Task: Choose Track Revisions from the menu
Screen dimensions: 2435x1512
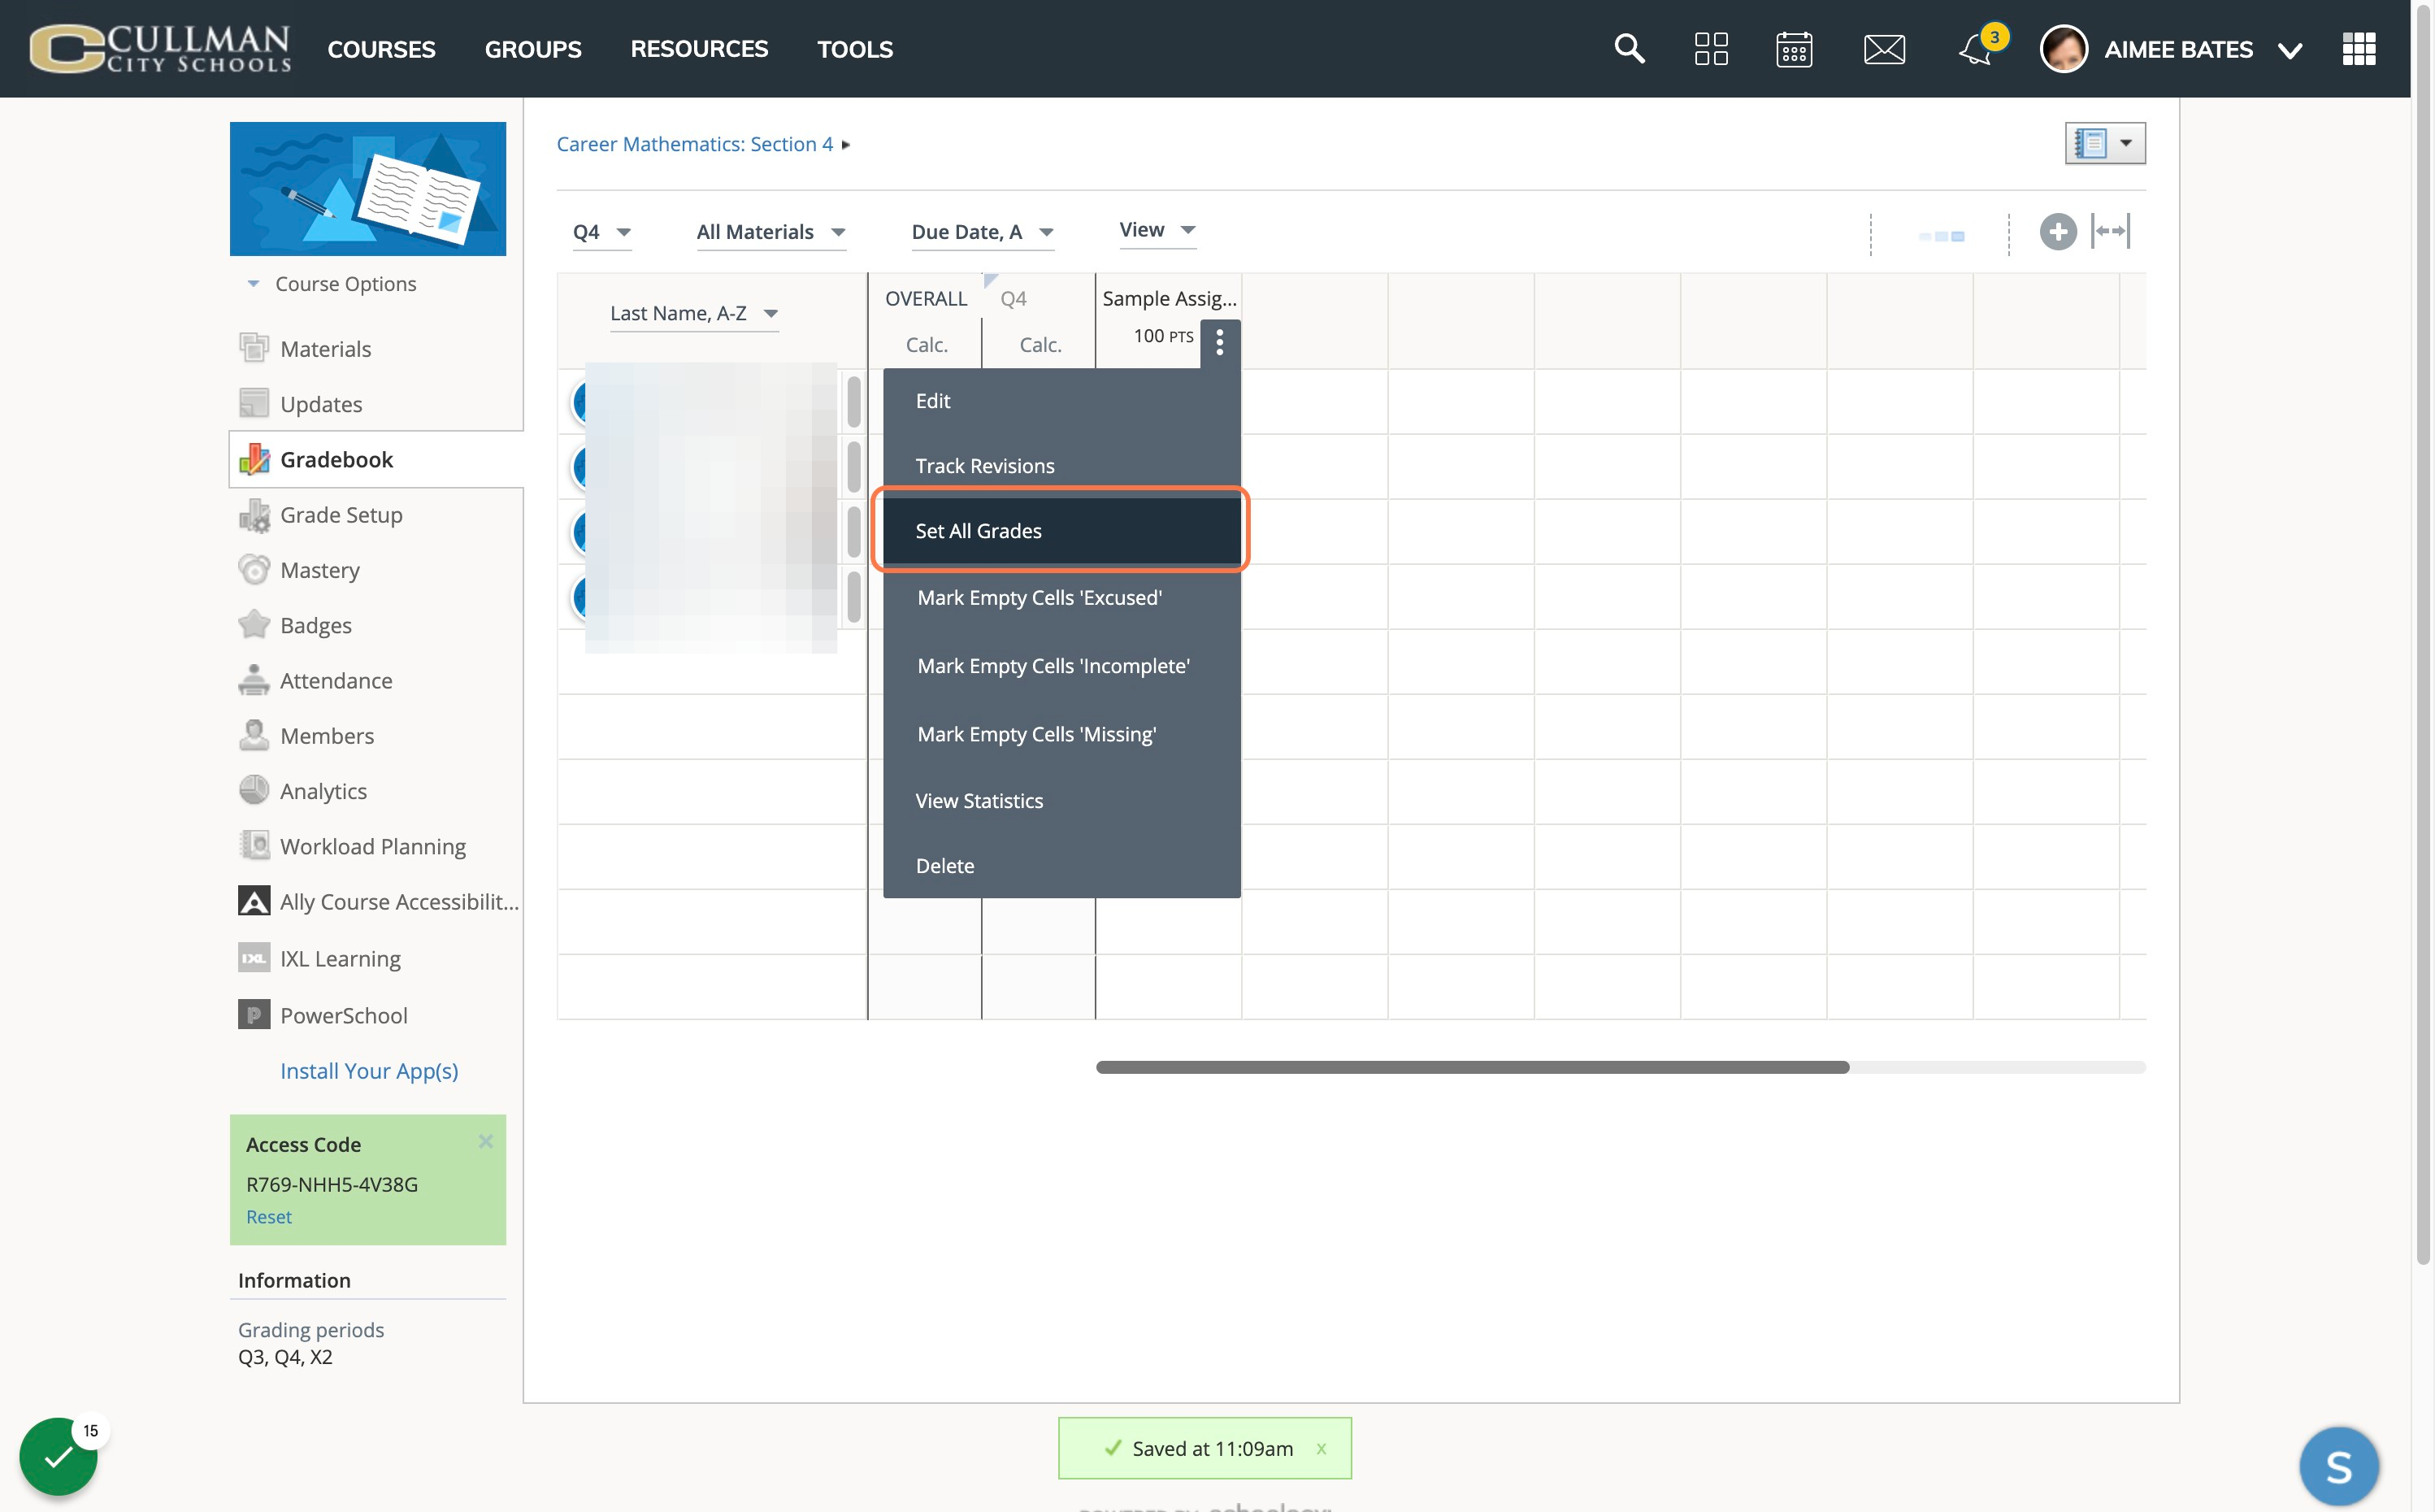Action: tap(1061, 465)
